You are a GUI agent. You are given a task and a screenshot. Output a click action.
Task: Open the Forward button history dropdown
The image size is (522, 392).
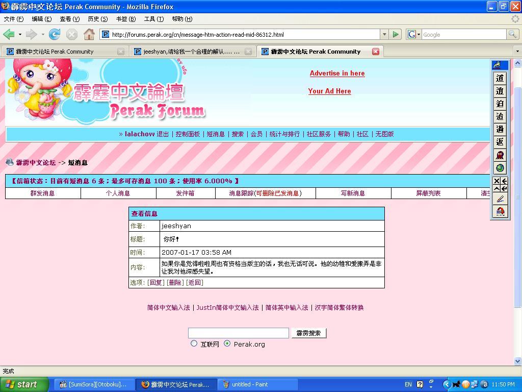[43, 34]
